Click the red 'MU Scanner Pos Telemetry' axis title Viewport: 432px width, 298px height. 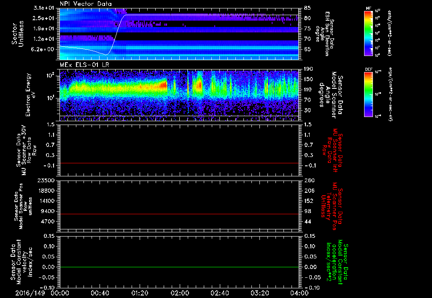pos(332,206)
